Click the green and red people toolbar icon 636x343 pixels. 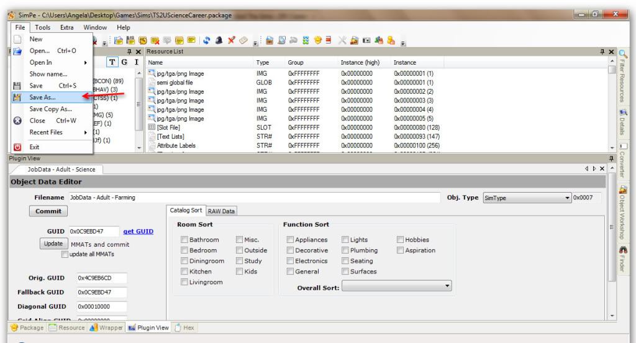(378, 40)
